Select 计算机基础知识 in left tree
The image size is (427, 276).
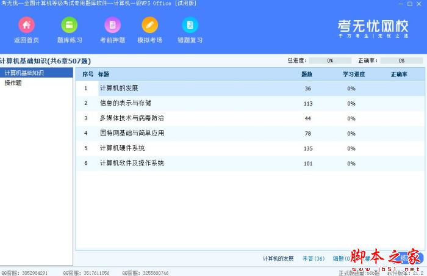tap(24, 73)
